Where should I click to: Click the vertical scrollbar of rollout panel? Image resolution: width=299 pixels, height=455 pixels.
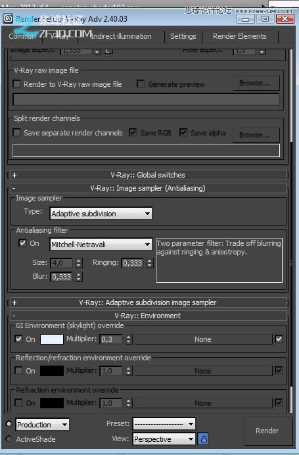click(x=291, y=229)
